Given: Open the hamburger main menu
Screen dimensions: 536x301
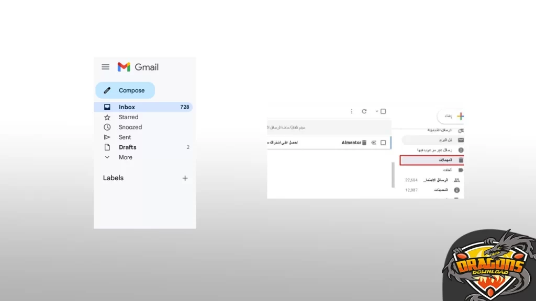Looking at the screenshot, I should coord(105,67).
